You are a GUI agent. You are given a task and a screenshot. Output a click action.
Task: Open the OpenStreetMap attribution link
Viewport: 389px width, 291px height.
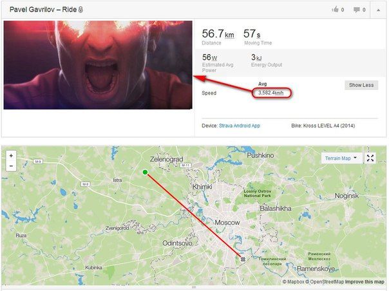coord(325,282)
